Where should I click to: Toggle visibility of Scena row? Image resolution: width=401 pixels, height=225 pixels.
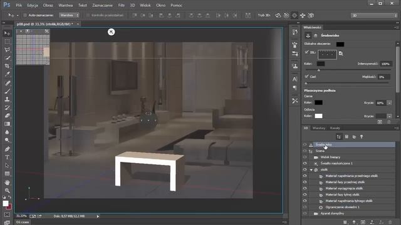coord(305,151)
